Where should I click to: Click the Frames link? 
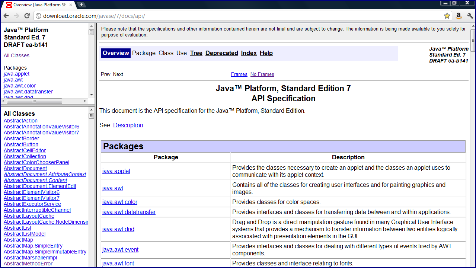[x=239, y=74]
